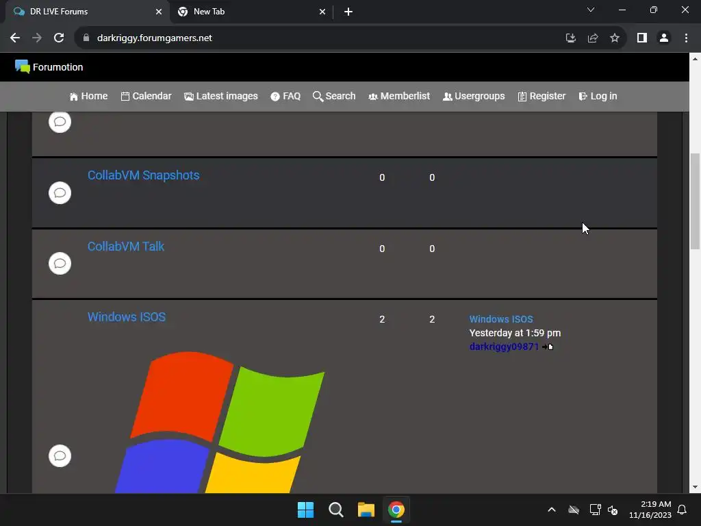This screenshot has width=701, height=526.
Task: Open the clock and date flyout
Action: point(650,510)
